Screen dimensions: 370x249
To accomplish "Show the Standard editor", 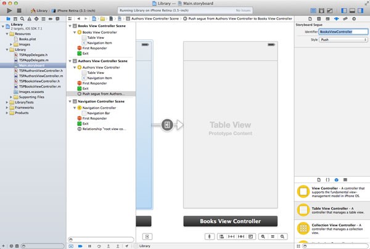I will [313, 10].
